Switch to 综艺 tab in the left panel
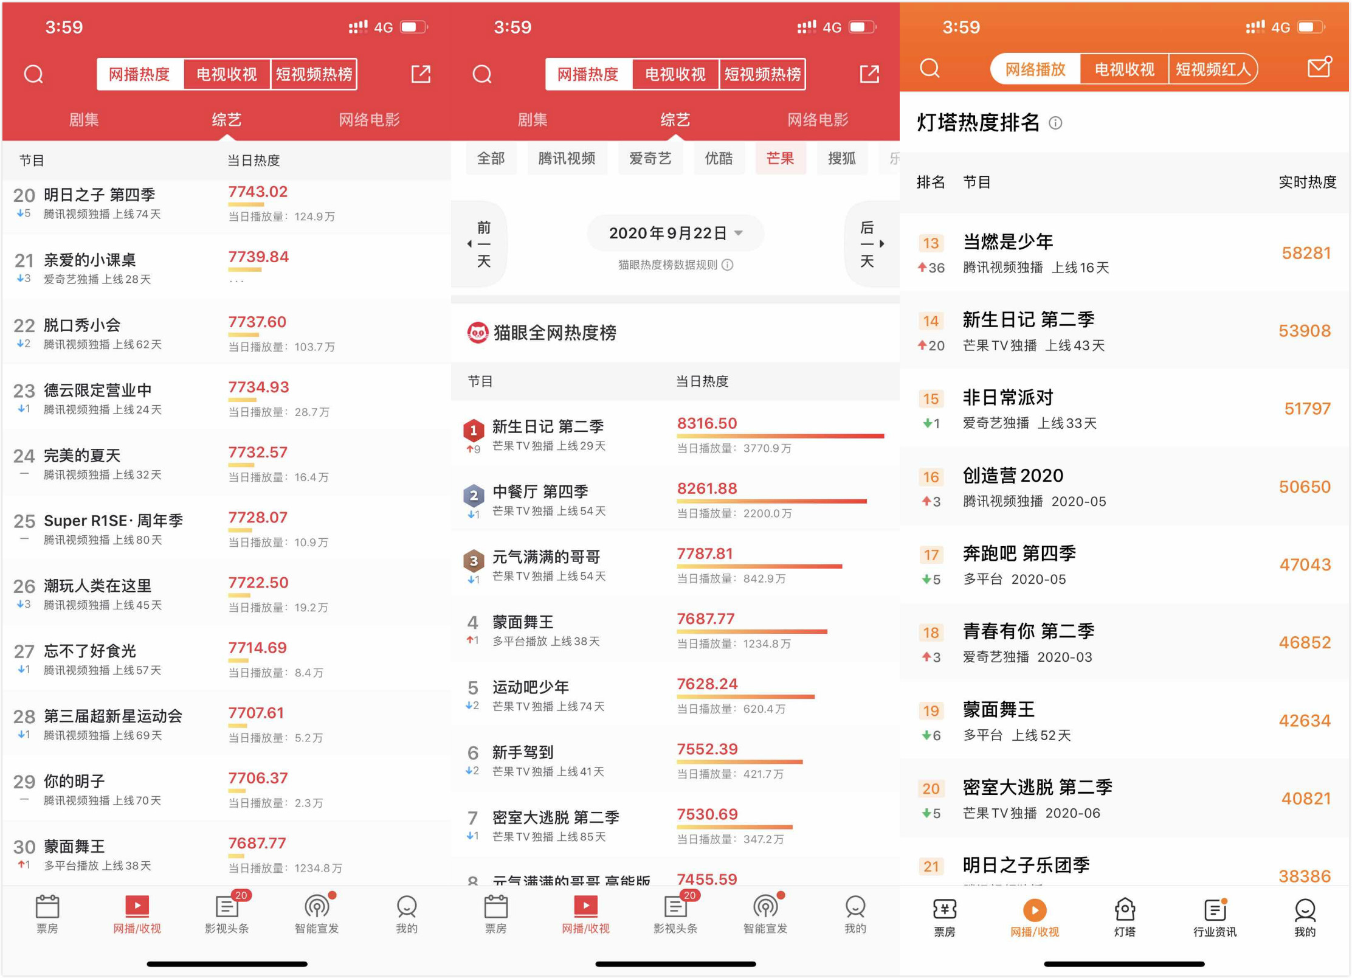 point(227,120)
